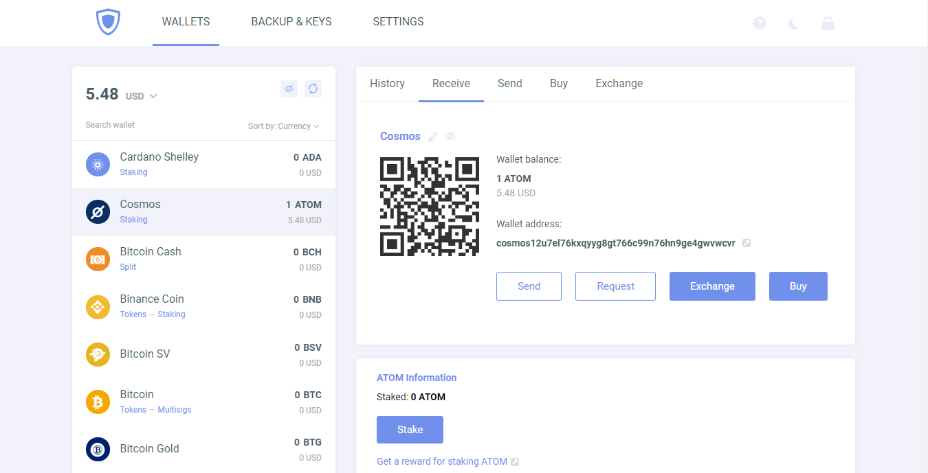The width and height of the screenshot is (928, 473).
Task: Open the Sort by: Currency dropdown
Action: point(283,126)
